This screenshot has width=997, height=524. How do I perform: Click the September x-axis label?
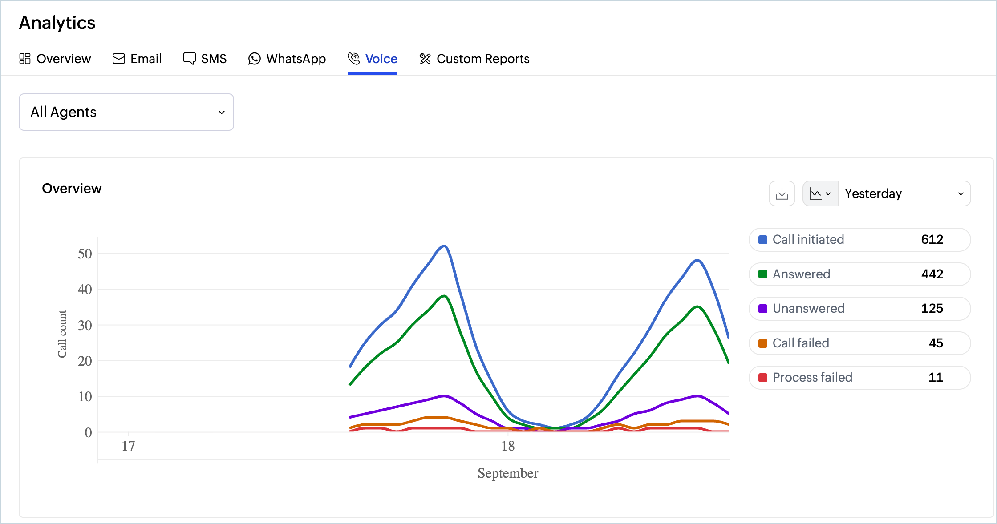pyautogui.click(x=508, y=473)
